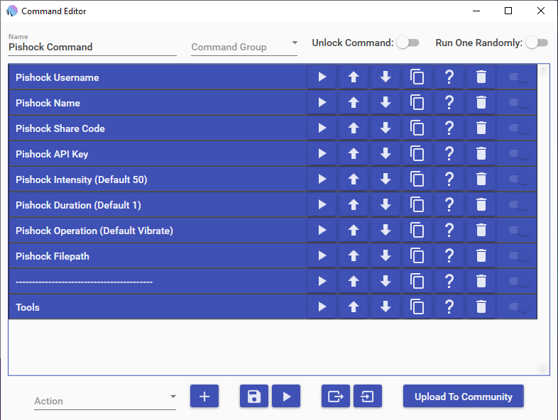Move the dashed separator row up
Viewport: 558px width, 420px height.
[x=354, y=282]
